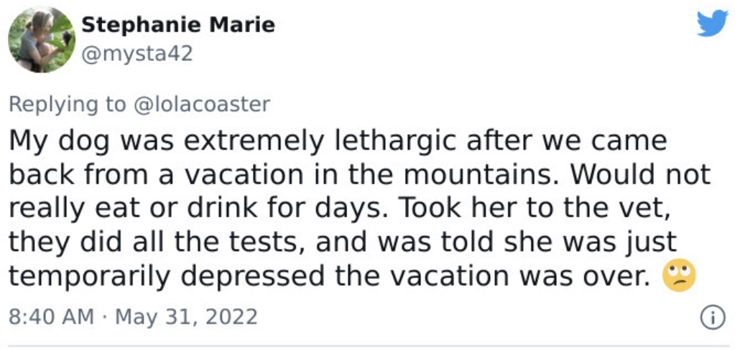The width and height of the screenshot is (740, 350).
Task: Open Stephanie Marie's profile avatar
Action: 42,39
